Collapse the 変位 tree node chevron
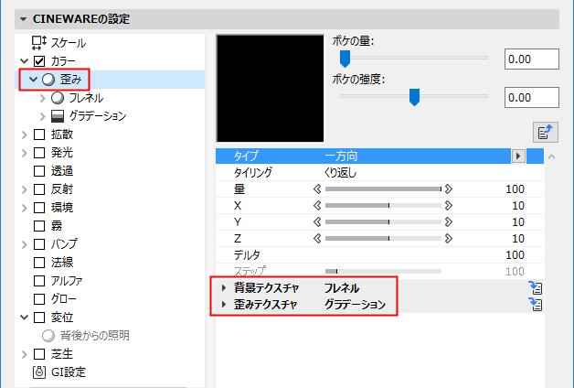Screen dimensions: 574x388 point(24,318)
